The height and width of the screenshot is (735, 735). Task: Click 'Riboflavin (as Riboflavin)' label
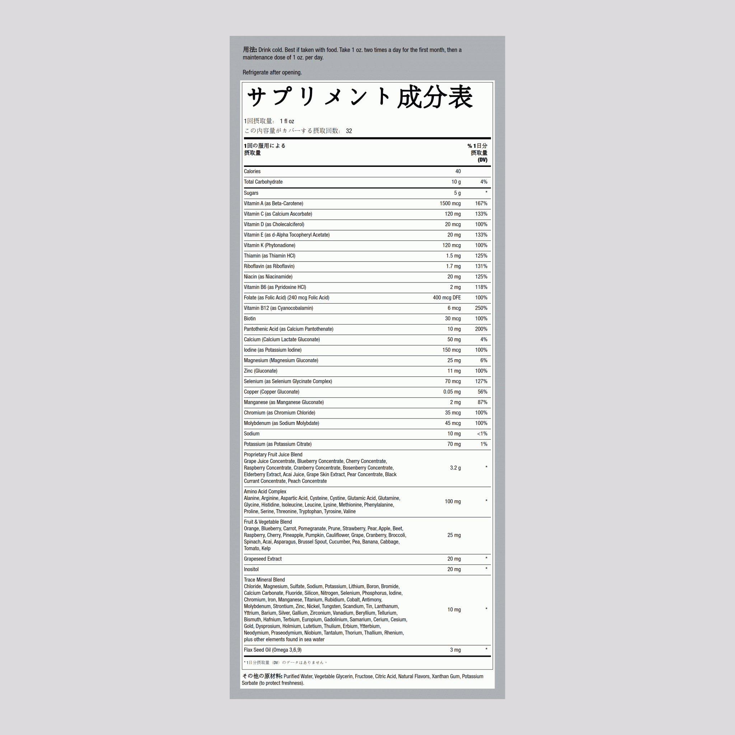click(x=269, y=266)
